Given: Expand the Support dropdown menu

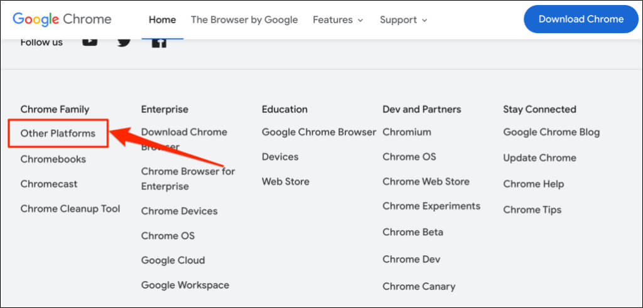Looking at the screenshot, I should [403, 19].
